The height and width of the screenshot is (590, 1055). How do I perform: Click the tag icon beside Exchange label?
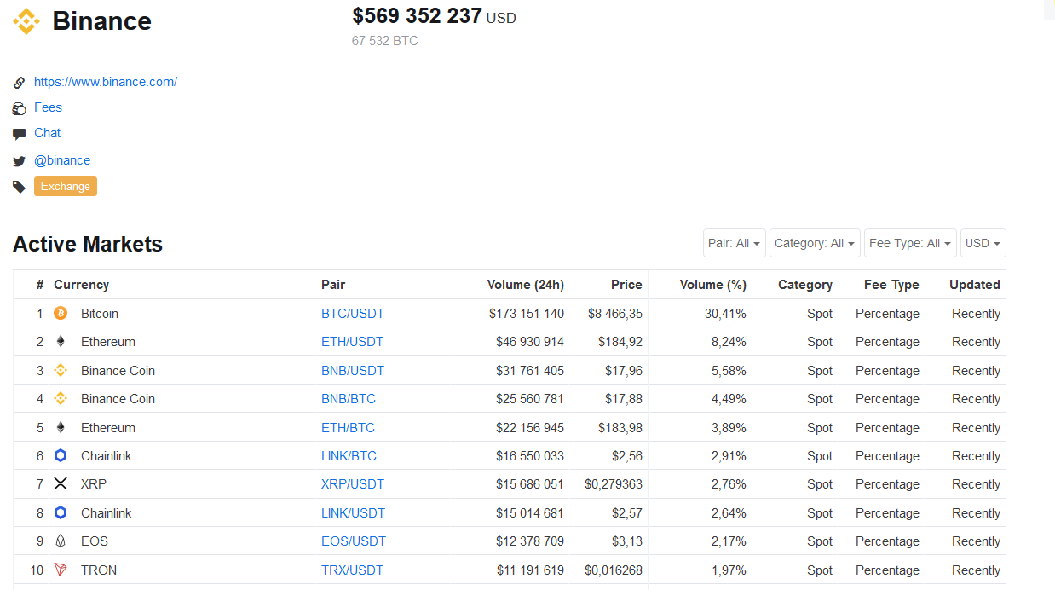19,187
